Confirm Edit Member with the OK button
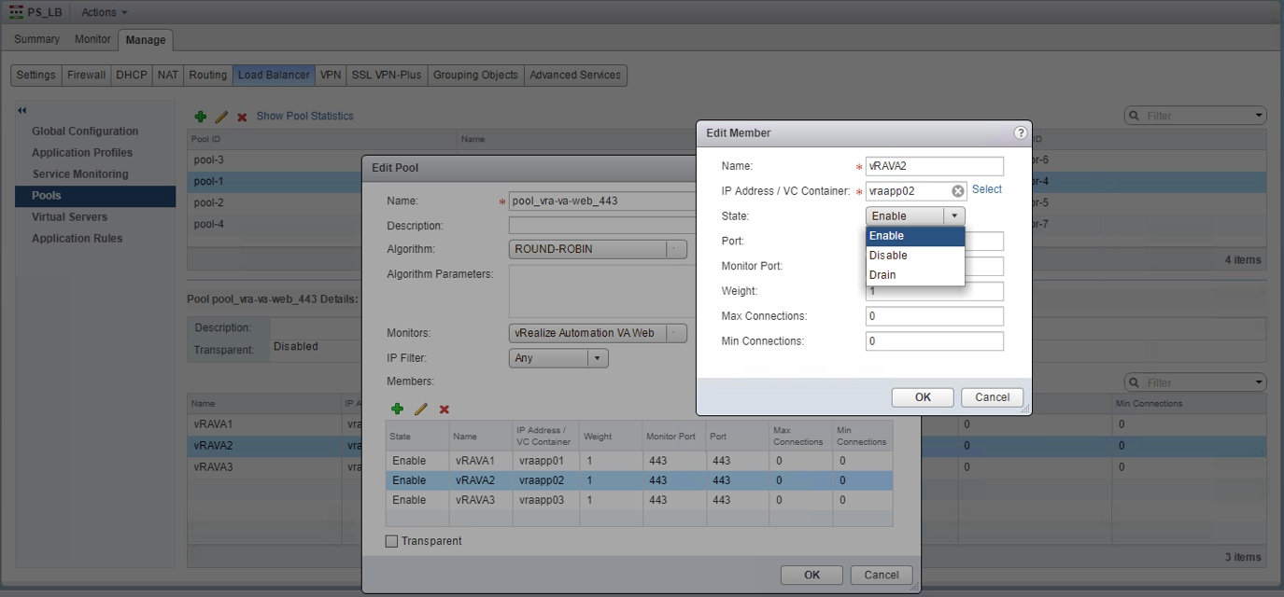Screen dimensions: 1284x597 click(x=923, y=396)
